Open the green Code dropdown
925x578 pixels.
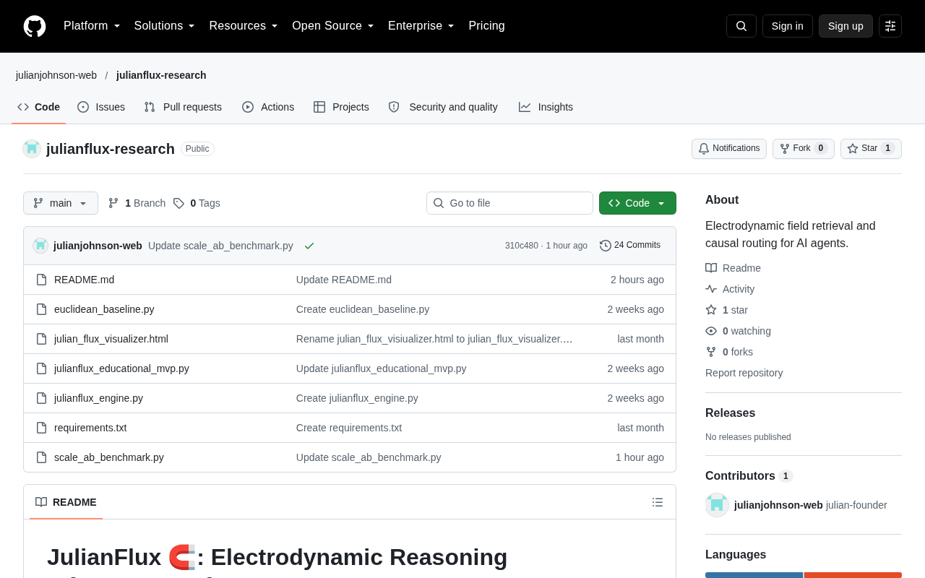[x=637, y=203]
